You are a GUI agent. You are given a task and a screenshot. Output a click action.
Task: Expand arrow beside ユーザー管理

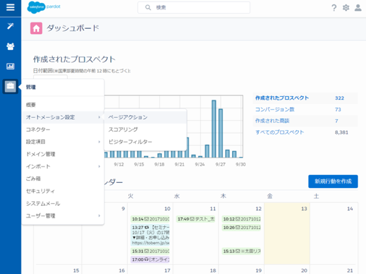click(99, 215)
